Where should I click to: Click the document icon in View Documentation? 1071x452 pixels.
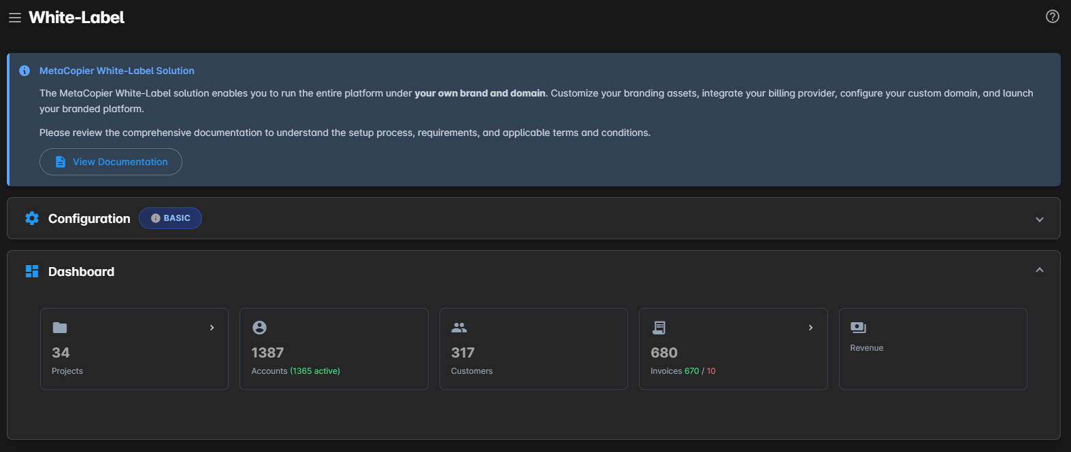pyautogui.click(x=61, y=162)
